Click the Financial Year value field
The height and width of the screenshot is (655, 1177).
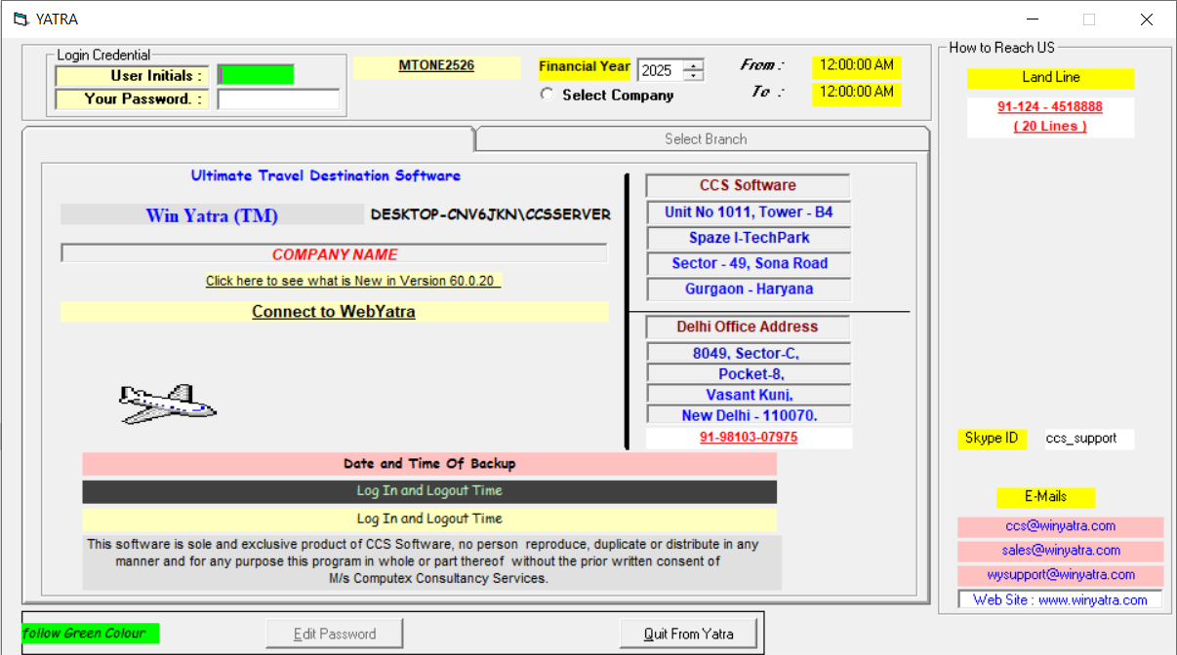[x=659, y=71]
